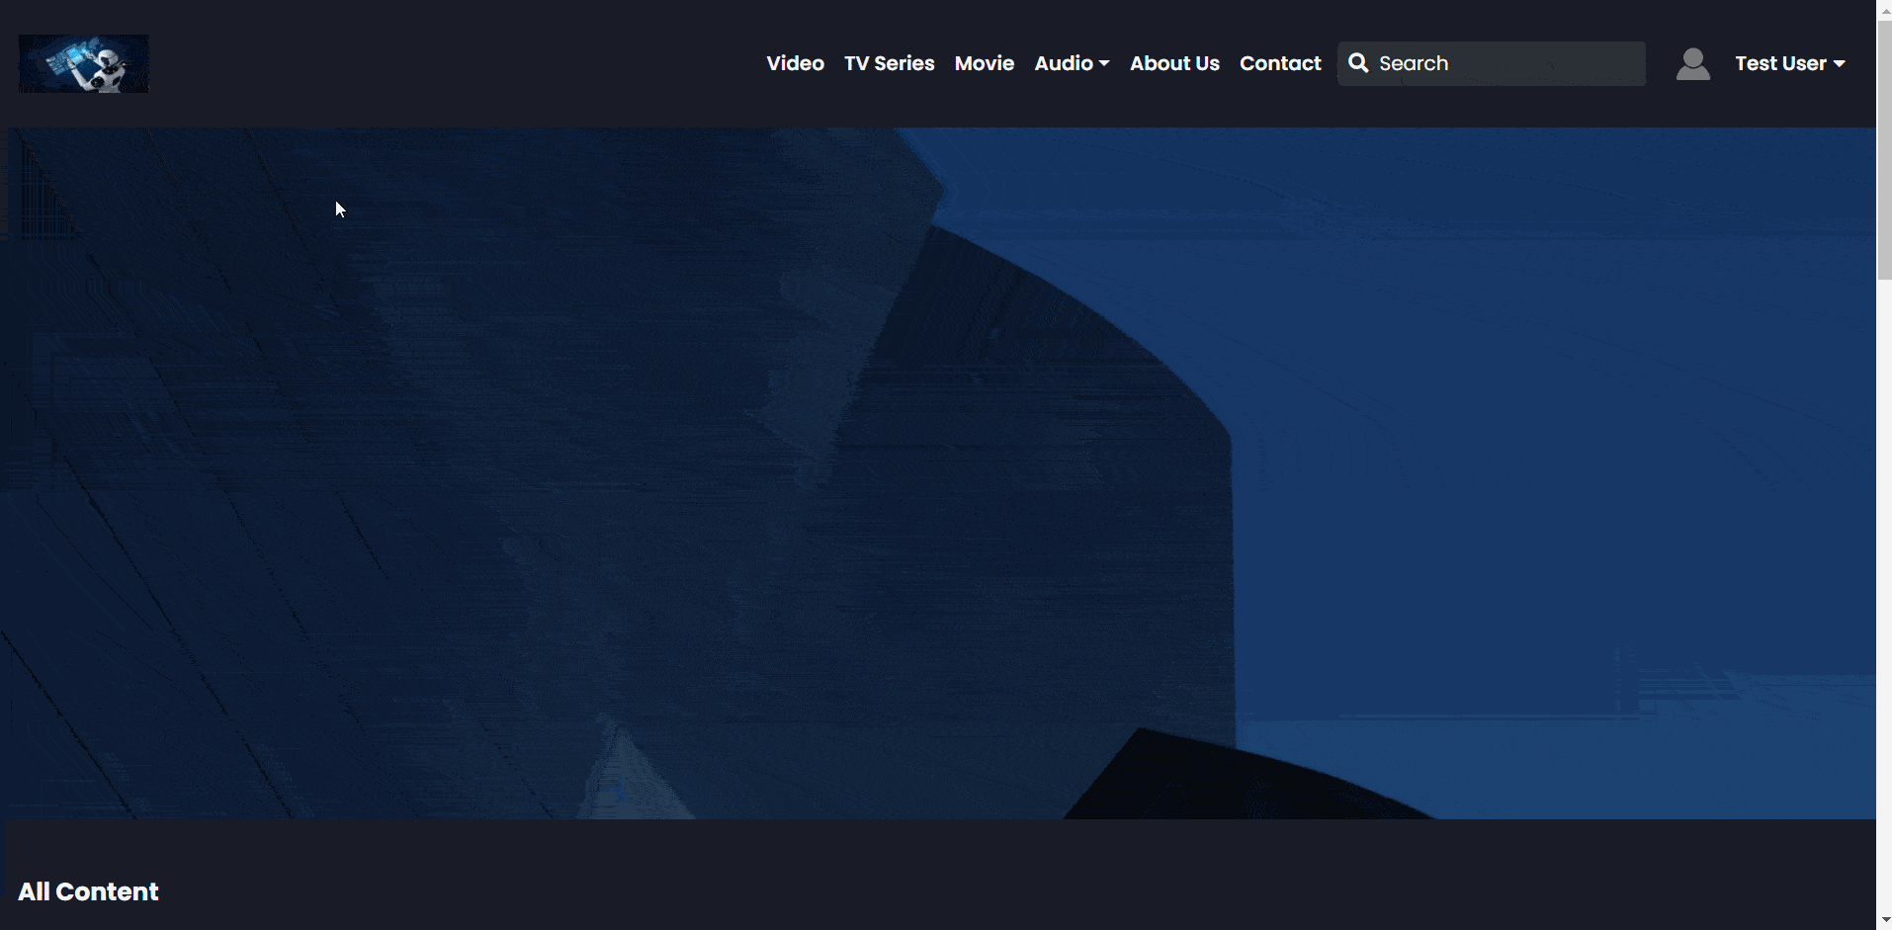The width and height of the screenshot is (1892, 930).
Task: Expand the Audio menu caret arrow
Action: 1104,64
